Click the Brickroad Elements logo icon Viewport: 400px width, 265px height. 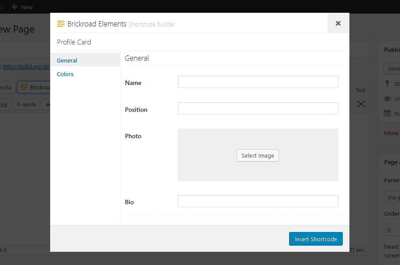click(61, 24)
